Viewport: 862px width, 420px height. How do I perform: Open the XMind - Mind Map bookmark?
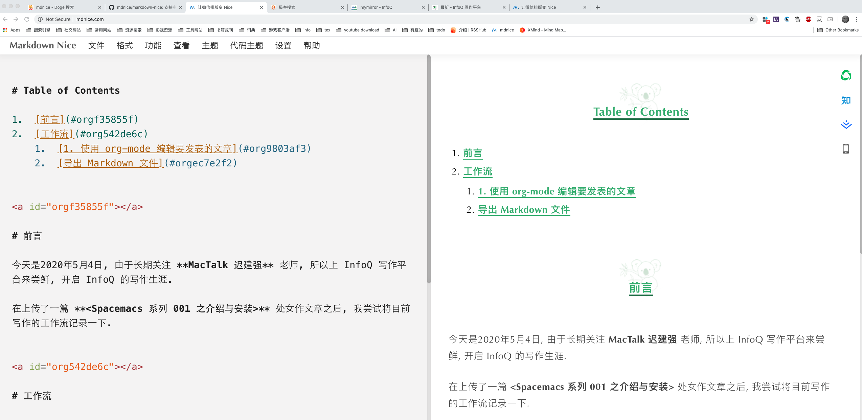tap(543, 30)
